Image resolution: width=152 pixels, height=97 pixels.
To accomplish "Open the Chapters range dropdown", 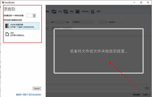I will coord(78,22).
